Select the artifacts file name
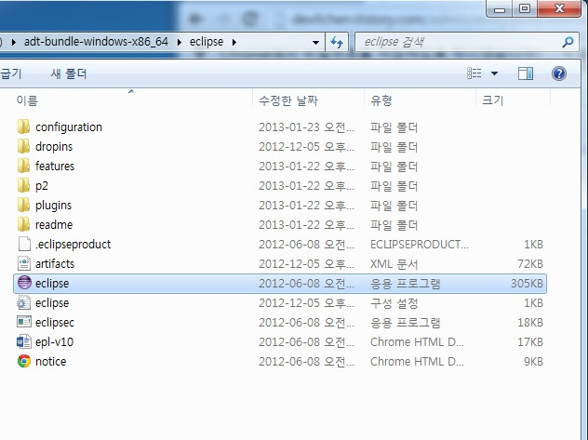Image resolution: width=588 pixels, height=440 pixels. (55, 263)
